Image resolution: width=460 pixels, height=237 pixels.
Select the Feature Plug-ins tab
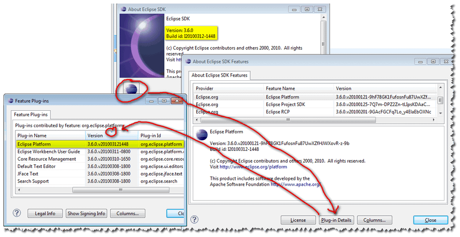[30, 114]
